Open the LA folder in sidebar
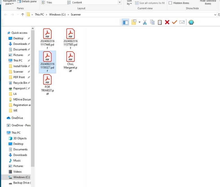 (13, 94)
